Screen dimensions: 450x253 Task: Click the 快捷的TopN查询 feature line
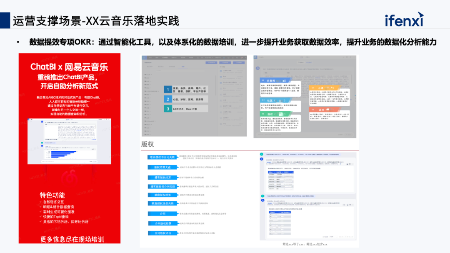(56, 217)
